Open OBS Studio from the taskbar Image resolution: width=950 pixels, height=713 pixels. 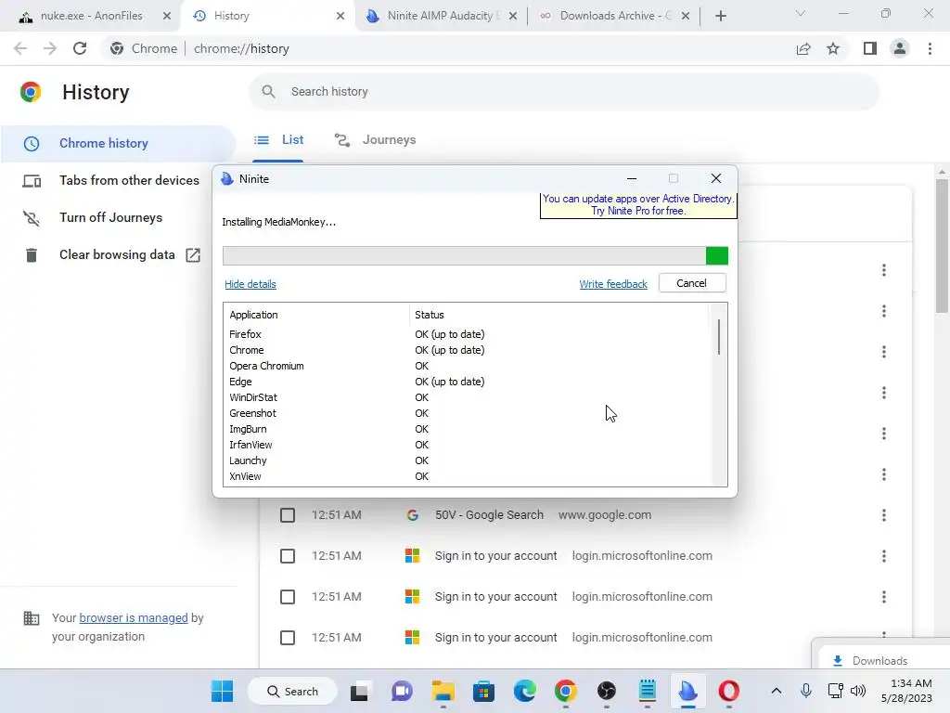coord(607,691)
